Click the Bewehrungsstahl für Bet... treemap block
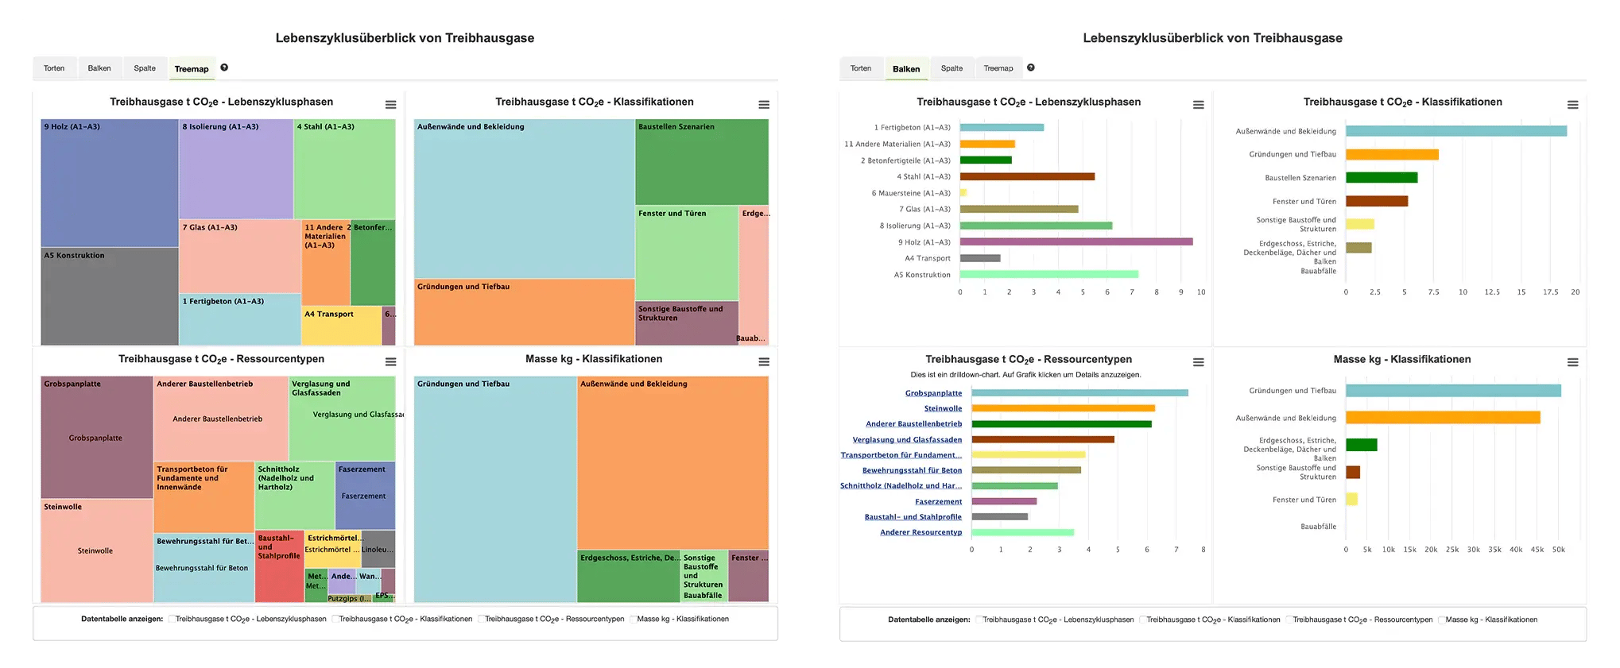Viewport: 1620px width, 668px height. click(x=203, y=568)
